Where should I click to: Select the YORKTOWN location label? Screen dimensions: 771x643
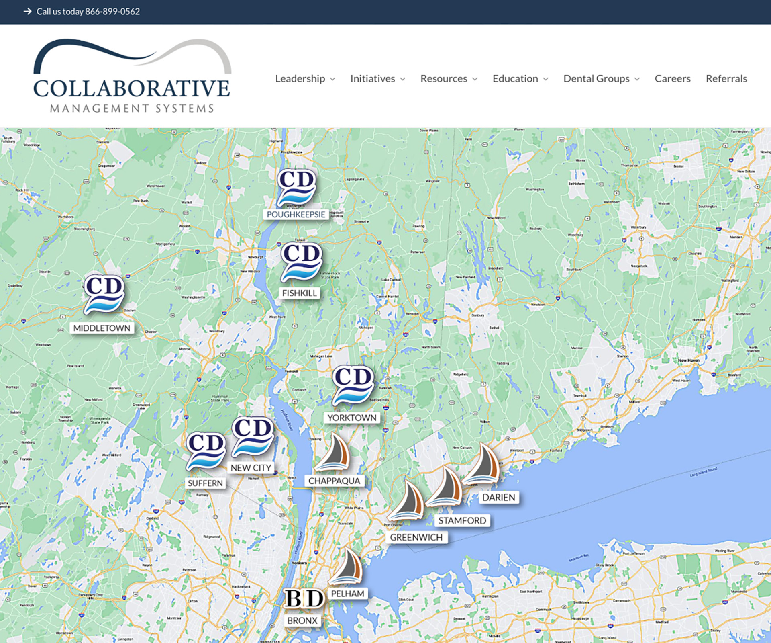tap(352, 418)
